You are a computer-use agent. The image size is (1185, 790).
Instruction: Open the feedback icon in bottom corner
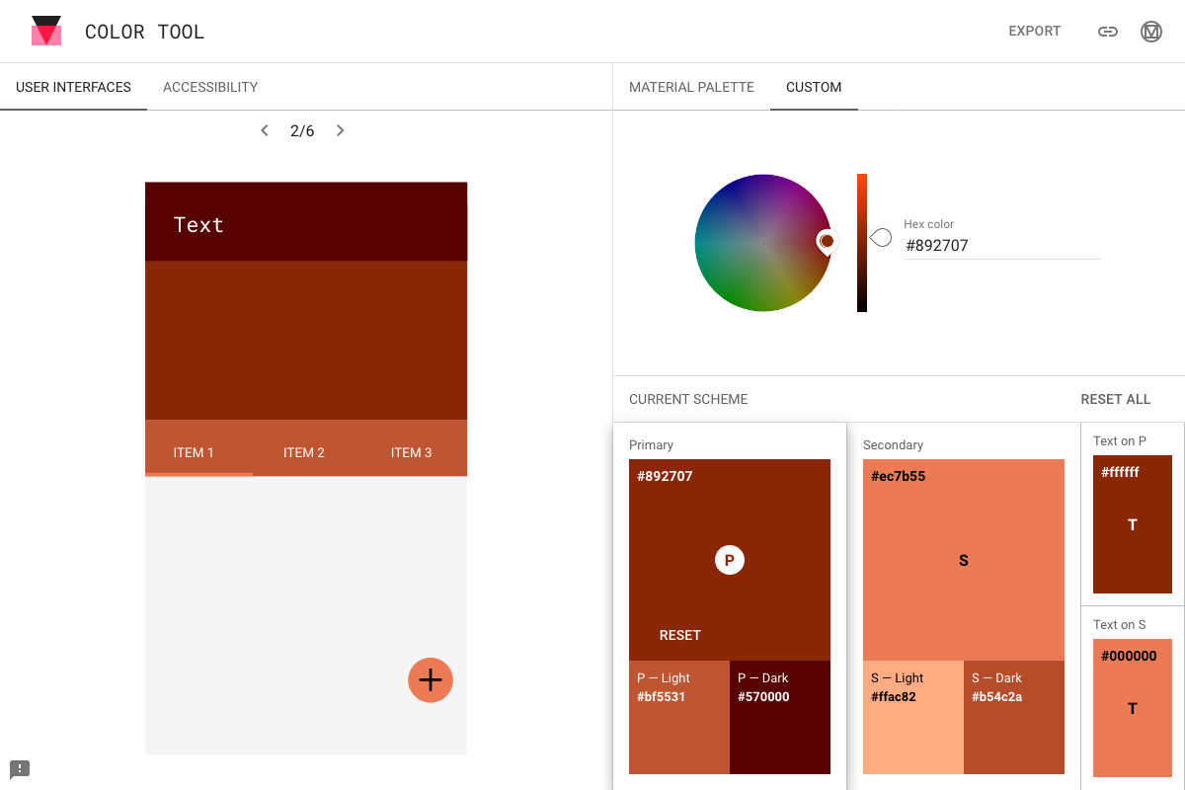tap(20, 768)
